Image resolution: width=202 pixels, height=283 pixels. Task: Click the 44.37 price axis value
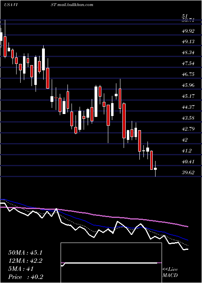[188, 107]
